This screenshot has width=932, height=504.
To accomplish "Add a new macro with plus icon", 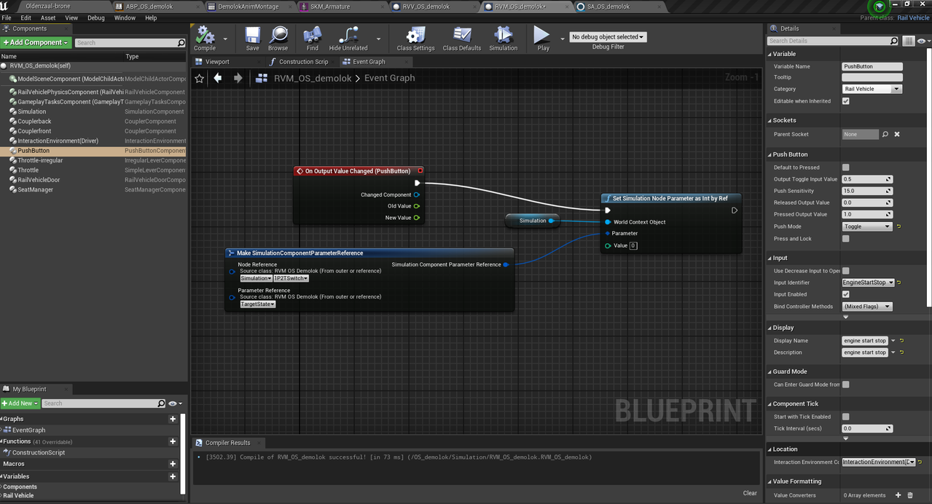I will (x=173, y=464).
